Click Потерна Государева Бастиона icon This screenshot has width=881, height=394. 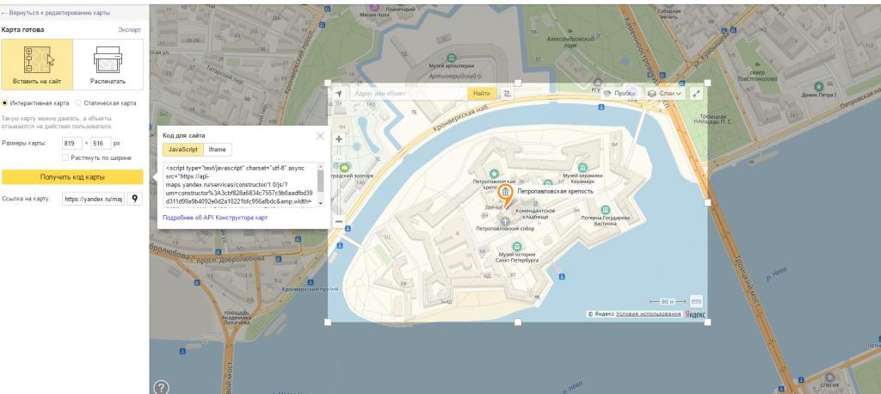pos(605,210)
